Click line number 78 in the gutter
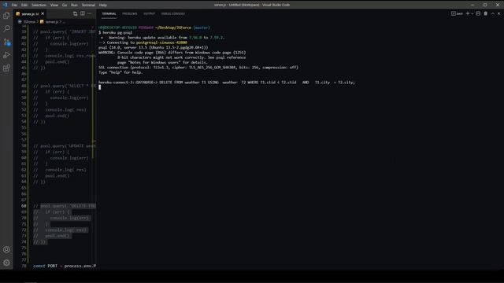The width and height of the screenshot is (504, 283). click(x=24, y=266)
